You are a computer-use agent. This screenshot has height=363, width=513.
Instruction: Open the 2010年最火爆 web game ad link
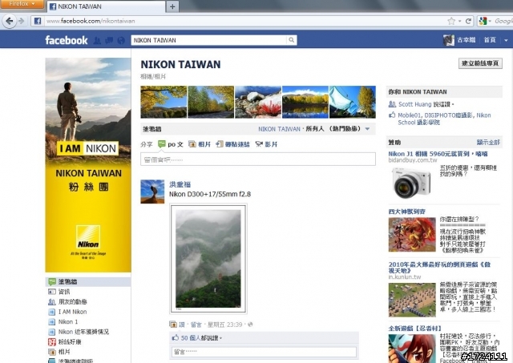[x=439, y=268]
